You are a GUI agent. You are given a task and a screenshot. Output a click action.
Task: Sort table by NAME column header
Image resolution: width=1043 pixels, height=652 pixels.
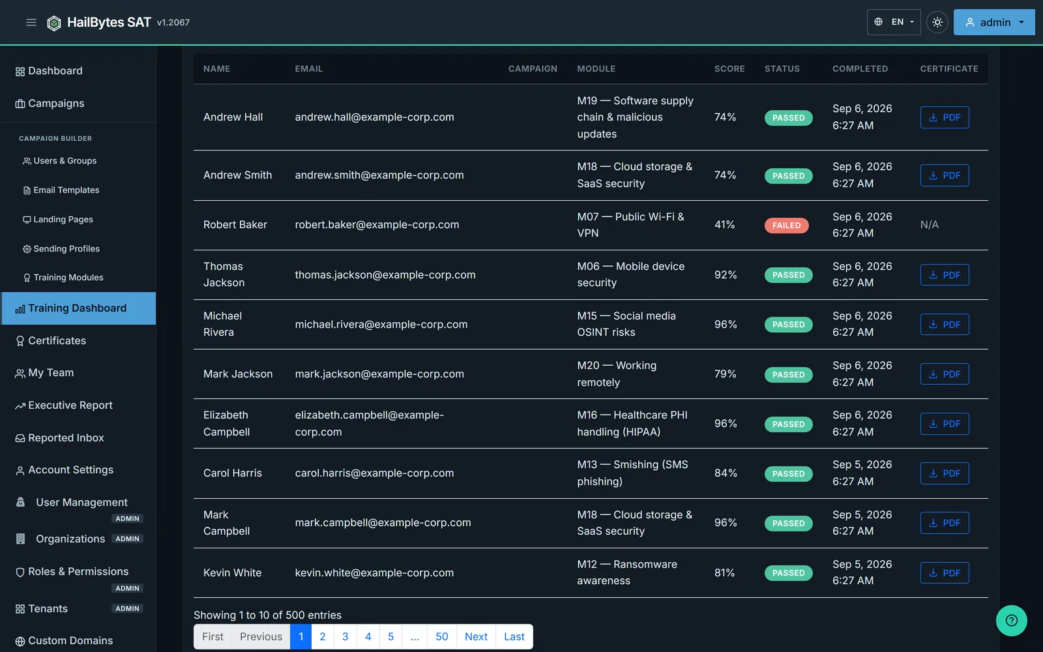pos(216,68)
